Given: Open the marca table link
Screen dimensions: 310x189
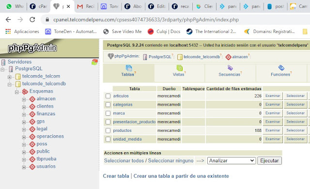Looking at the screenshot, I should (119, 113).
